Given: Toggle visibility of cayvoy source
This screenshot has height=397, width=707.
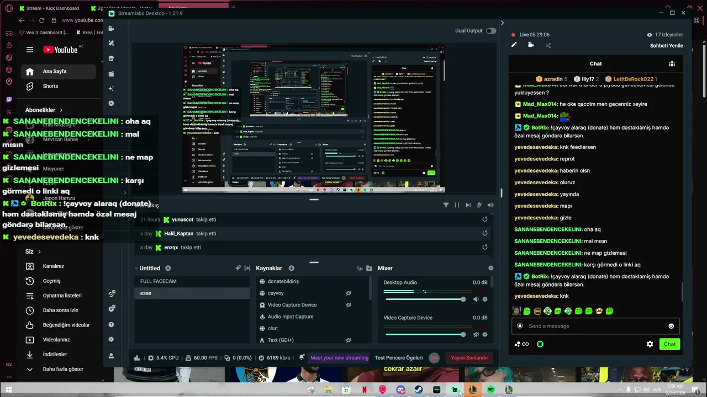Looking at the screenshot, I should click(x=349, y=293).
